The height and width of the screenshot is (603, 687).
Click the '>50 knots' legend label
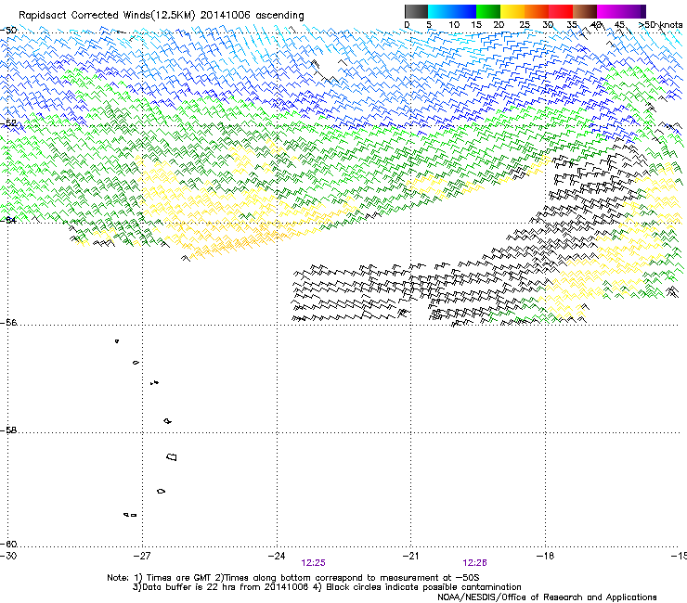[661, 25]
